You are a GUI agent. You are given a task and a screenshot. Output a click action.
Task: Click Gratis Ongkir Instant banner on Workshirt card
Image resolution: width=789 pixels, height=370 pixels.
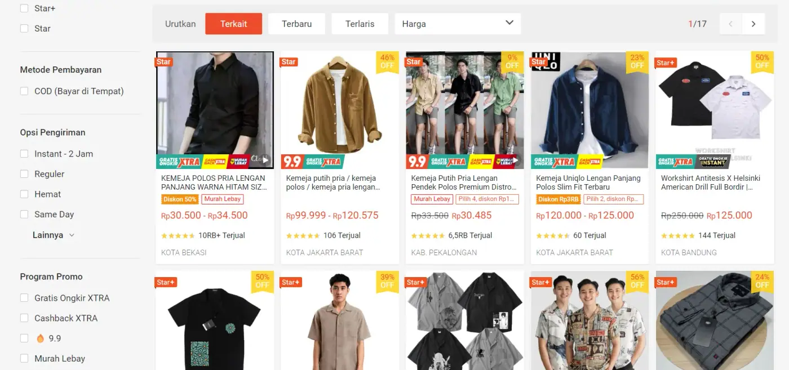(x=713, y=162)
